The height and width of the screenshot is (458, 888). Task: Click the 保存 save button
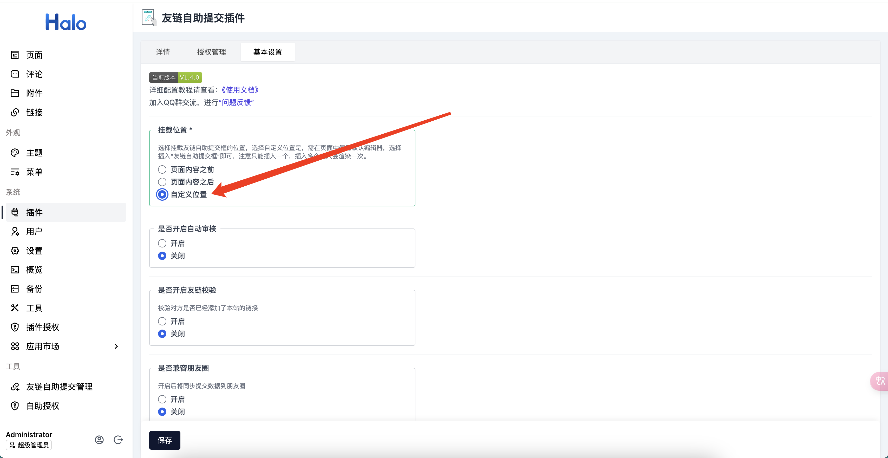click(165, 440)
